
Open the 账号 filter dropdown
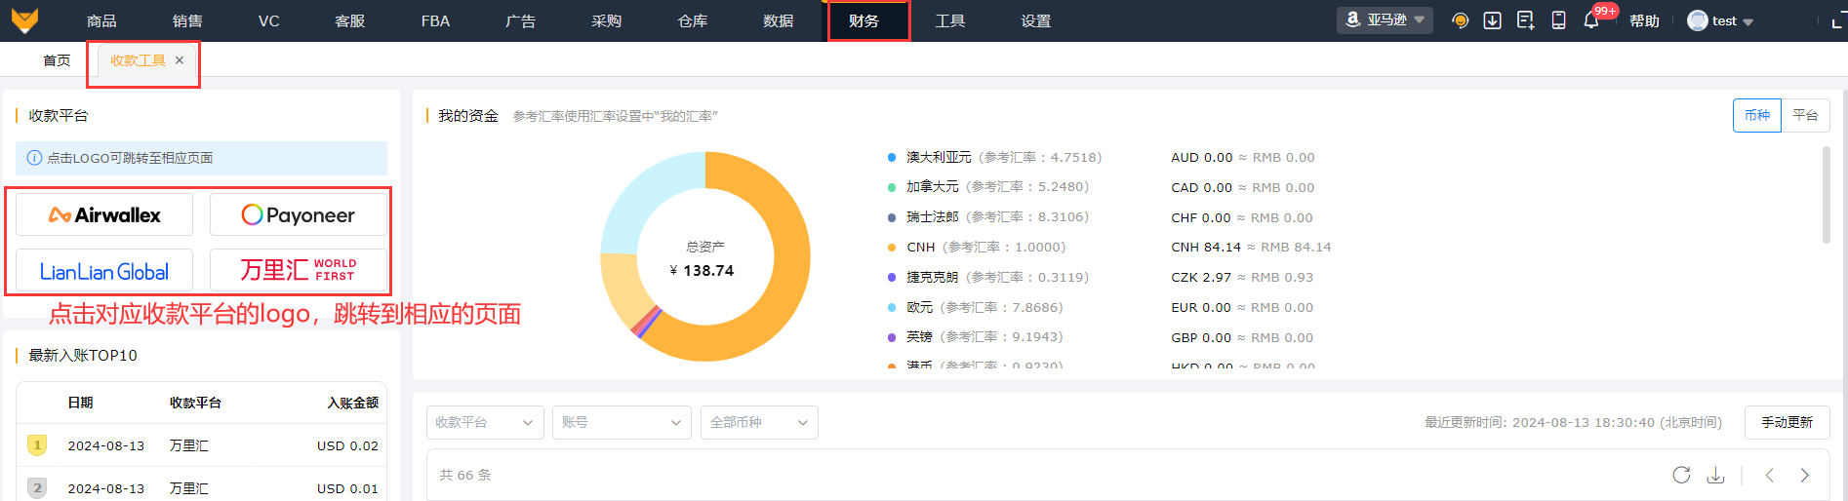[x=622, y=422]
